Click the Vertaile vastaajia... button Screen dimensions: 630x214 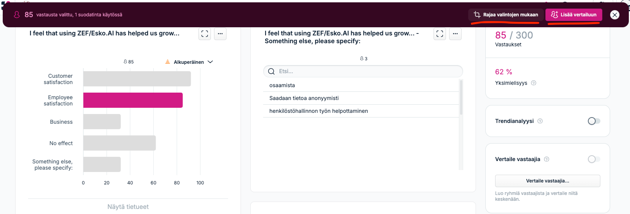(547, 181)
